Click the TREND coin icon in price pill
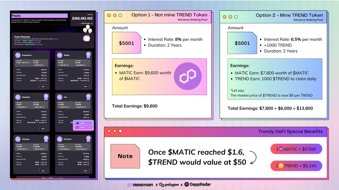This screenshot has width=339, height=190. [281, 166]
